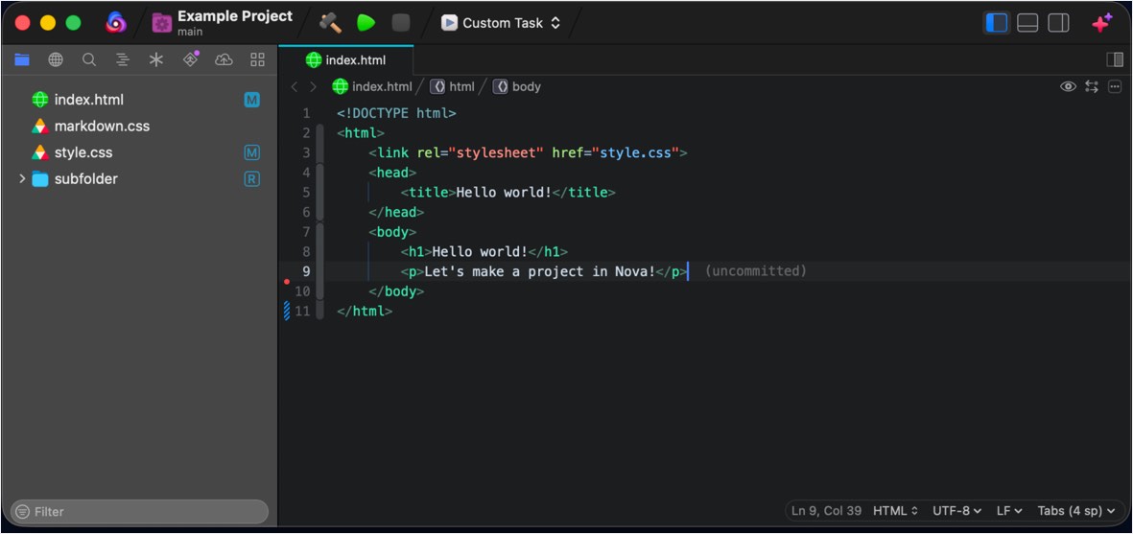Select index.html in the file tree
The width and height of the screenshot is (1133, 534).
pyautogui.click(x=139, y=100)
